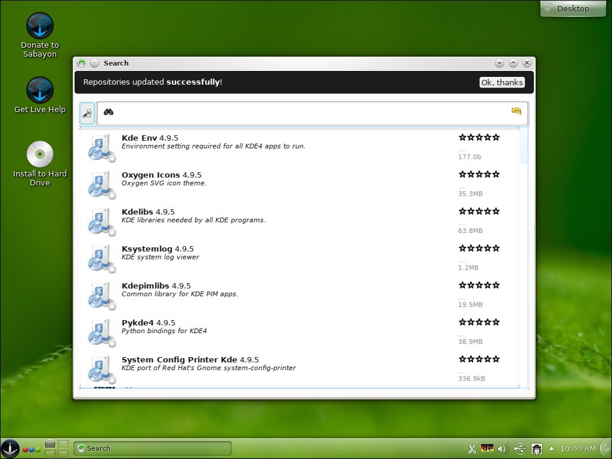
Task: Click the star rating for Kdelibs
Action: click(x=479, y=212)
